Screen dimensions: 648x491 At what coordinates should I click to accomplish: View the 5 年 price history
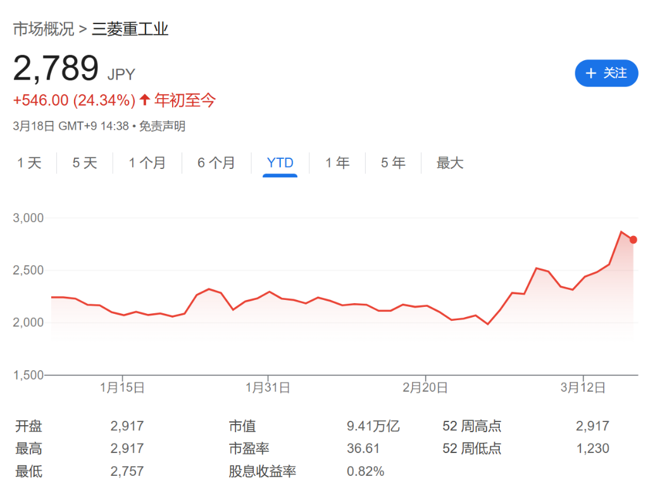pos(393,163)
